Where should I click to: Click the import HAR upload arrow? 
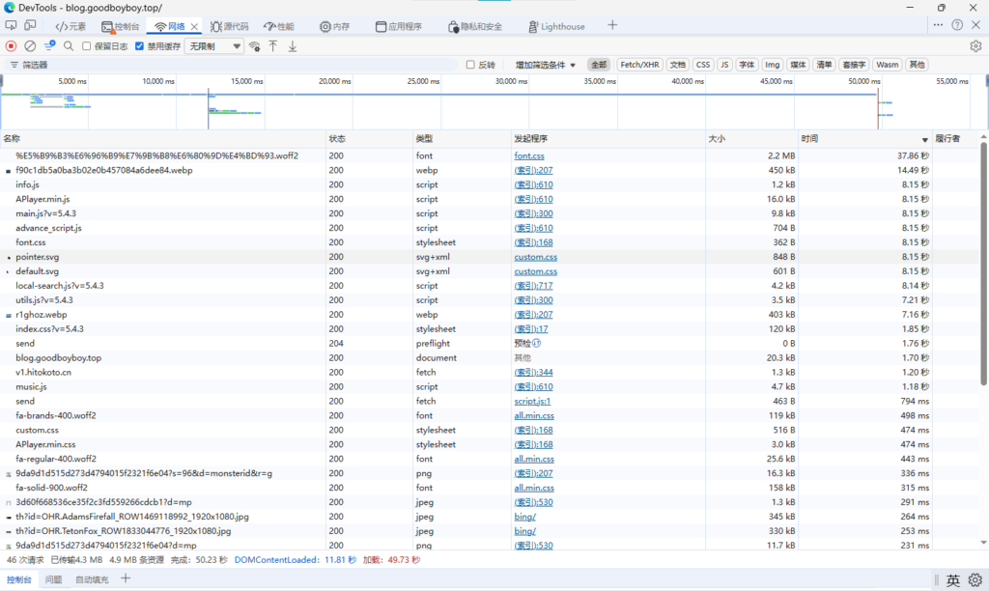[273, 45]
